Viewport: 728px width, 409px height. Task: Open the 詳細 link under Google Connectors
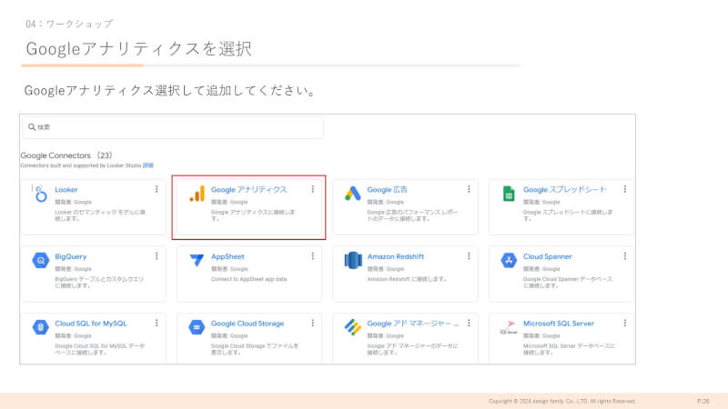click(x=148, y=165)
